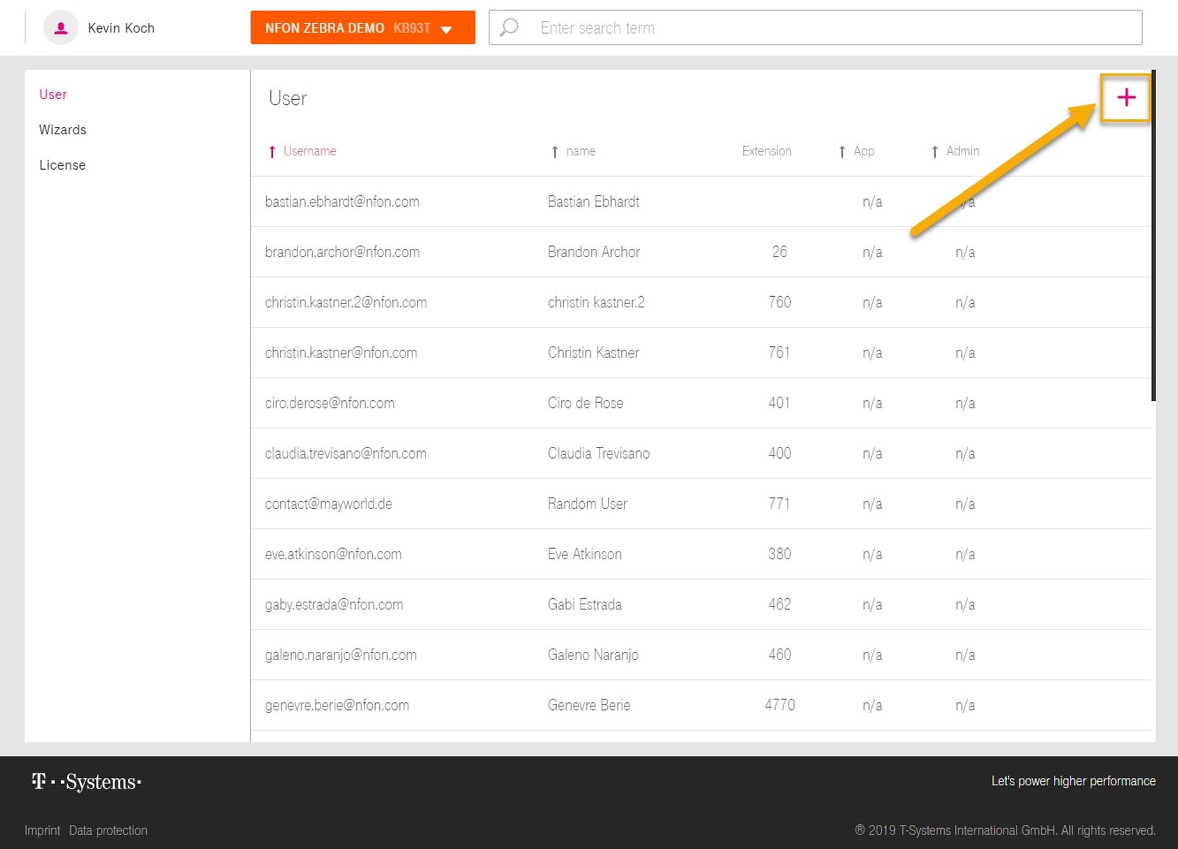Viewport: 1178px width, 849px height.
Task: Open the License menu item
Action: [62, 165]
